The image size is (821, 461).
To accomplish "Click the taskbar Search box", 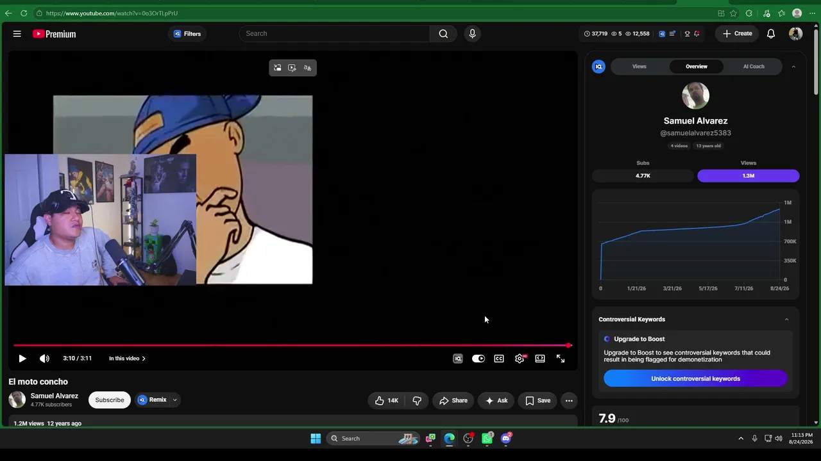I will tap(372, 439).
